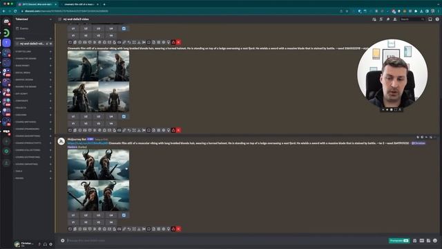Click the green Promptalot button
The width and height of the screenshot is (442, 249).
click(399, 241)
